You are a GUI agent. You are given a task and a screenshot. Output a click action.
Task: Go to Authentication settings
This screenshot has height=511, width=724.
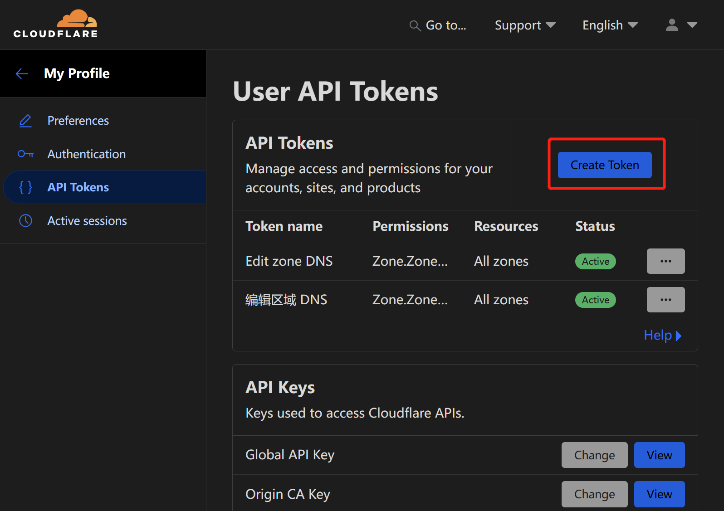[87, 154]
